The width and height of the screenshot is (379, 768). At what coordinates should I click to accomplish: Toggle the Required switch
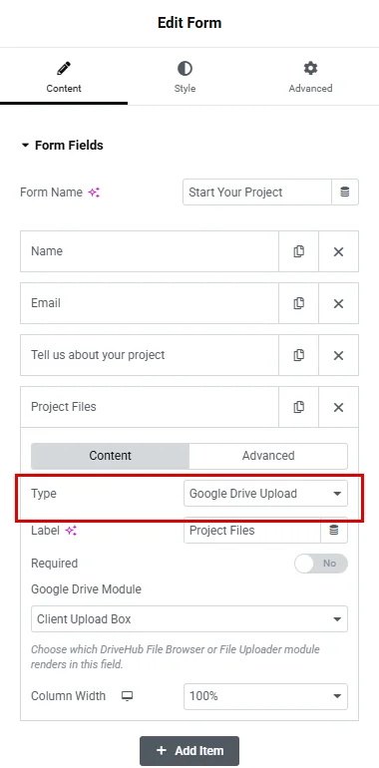pyautogui.click(x=321, y=564)
